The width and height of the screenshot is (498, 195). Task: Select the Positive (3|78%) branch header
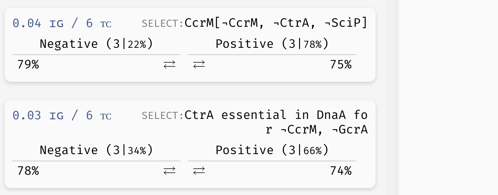[272, 44]
